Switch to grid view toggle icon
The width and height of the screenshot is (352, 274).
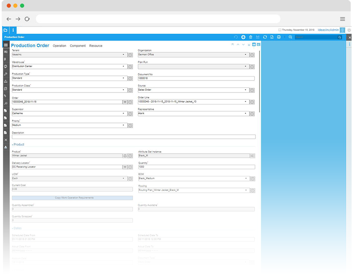(259, 45)
